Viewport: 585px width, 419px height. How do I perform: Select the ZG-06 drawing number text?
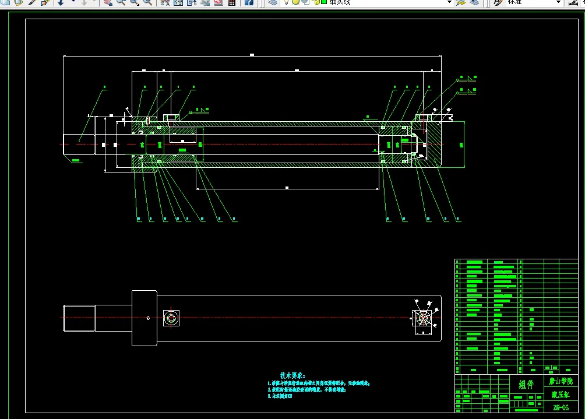click(561, 407)
